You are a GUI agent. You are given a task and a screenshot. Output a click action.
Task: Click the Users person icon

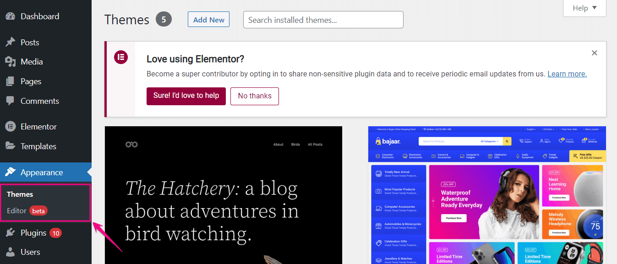click(x=11, y=252)
